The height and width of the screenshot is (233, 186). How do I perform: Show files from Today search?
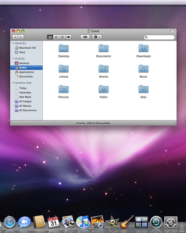click(x=26, y=88)
